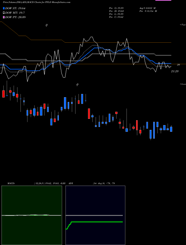The height and width of the screenshot is (245, 186).
Task: Select the 'DOW ST: 19.64' legend text
Action: 15,8
